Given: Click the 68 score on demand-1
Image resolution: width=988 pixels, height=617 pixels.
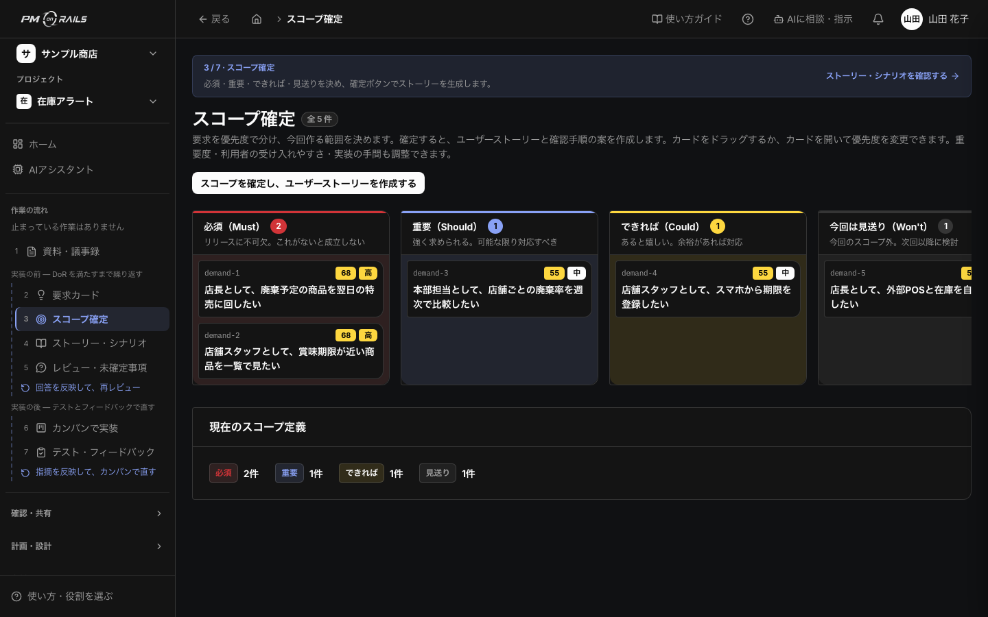Looking at the screenshot, I should pyautogui.click(x=346, y=273).
